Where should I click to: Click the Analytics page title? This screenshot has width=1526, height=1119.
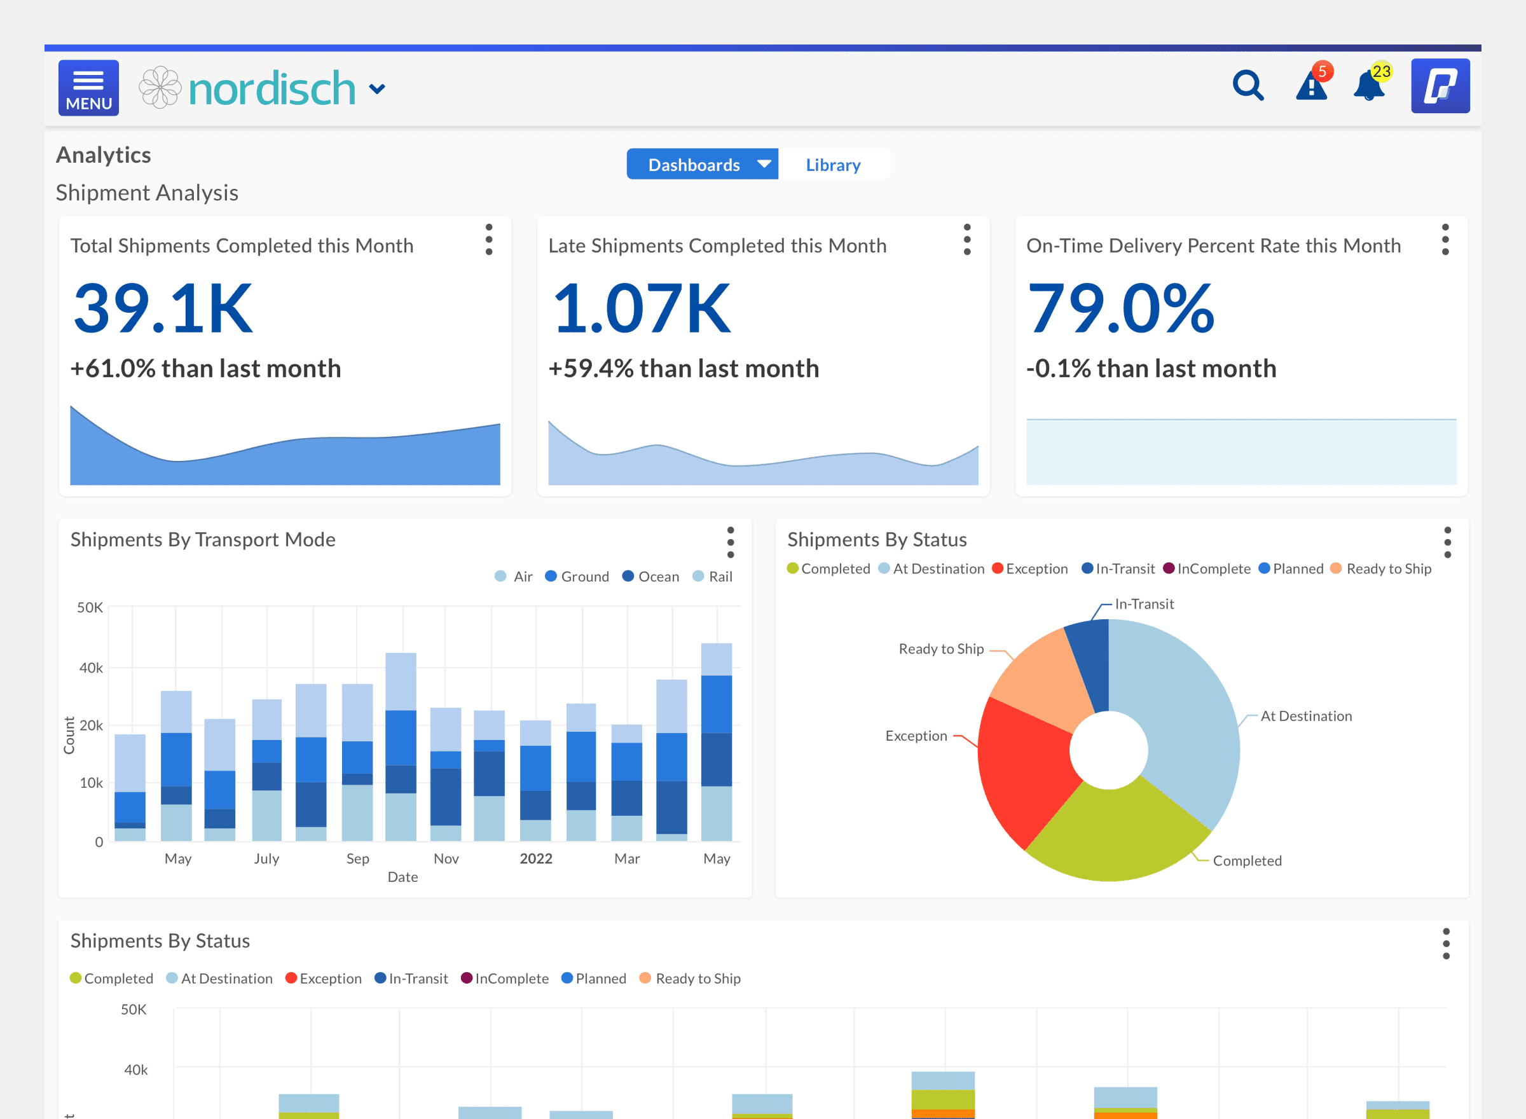tap(103, 154)
